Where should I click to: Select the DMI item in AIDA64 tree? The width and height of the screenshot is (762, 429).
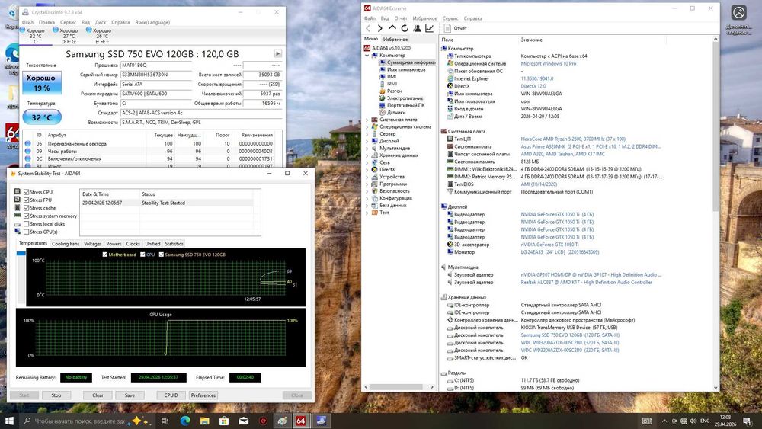coord(392,77)
